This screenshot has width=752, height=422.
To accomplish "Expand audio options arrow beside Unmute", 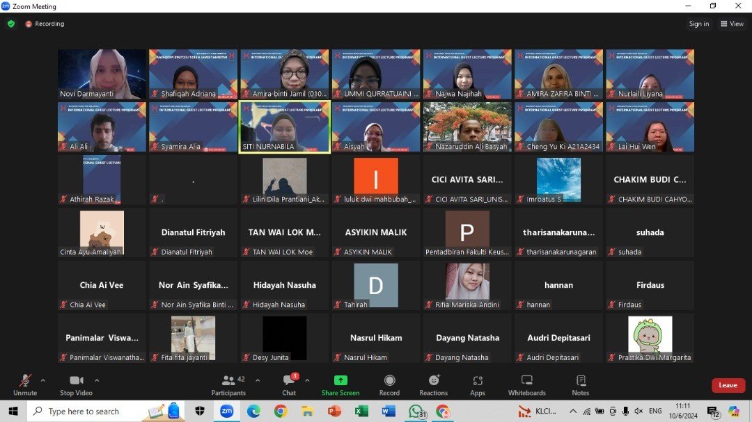I will 43,380.
